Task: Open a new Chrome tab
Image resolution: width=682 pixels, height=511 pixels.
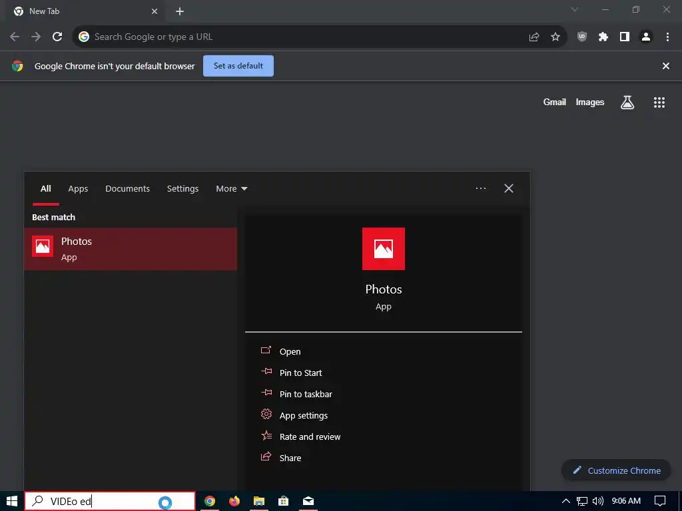Action: point(180,11)
